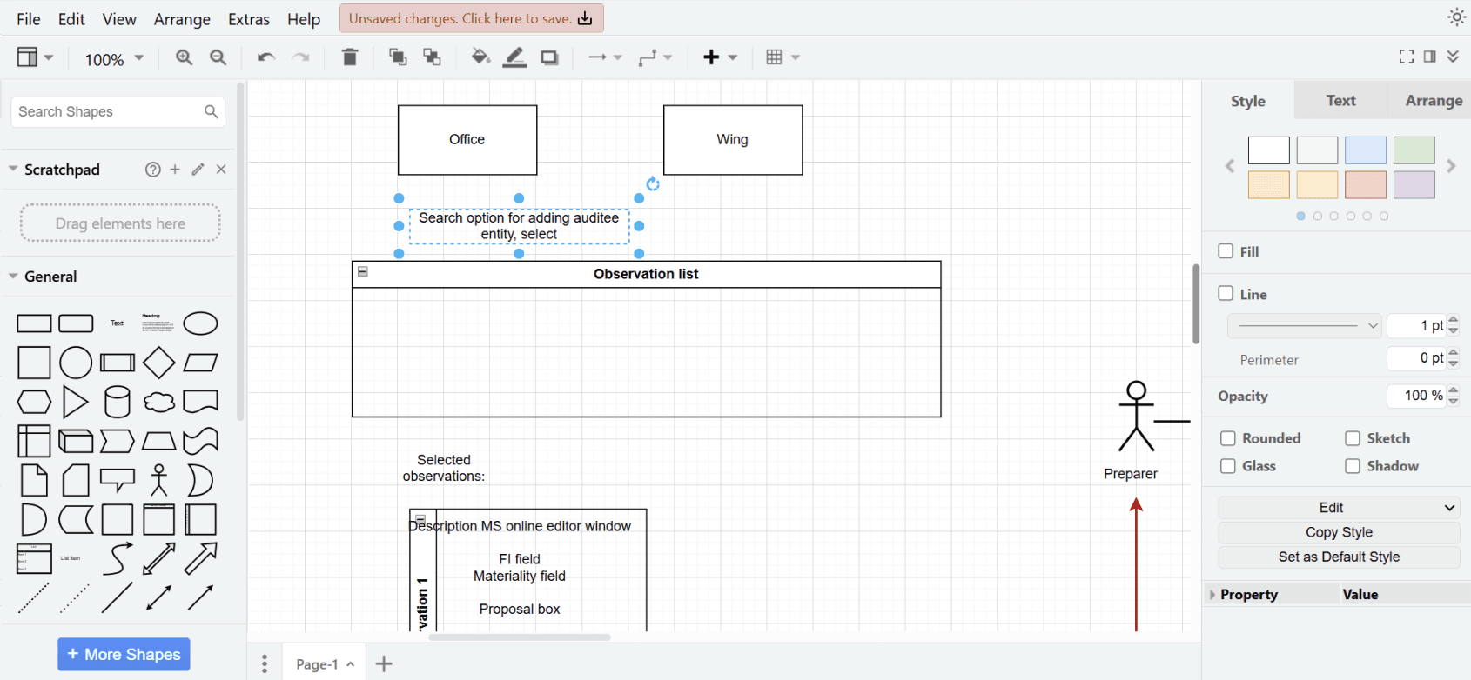The image size is (1471, 680).
Task: Expand the Property section triangle
Action: click(1212, 595)
